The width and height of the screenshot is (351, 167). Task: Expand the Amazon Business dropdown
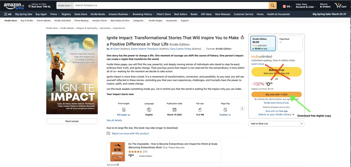coord(119,14)
